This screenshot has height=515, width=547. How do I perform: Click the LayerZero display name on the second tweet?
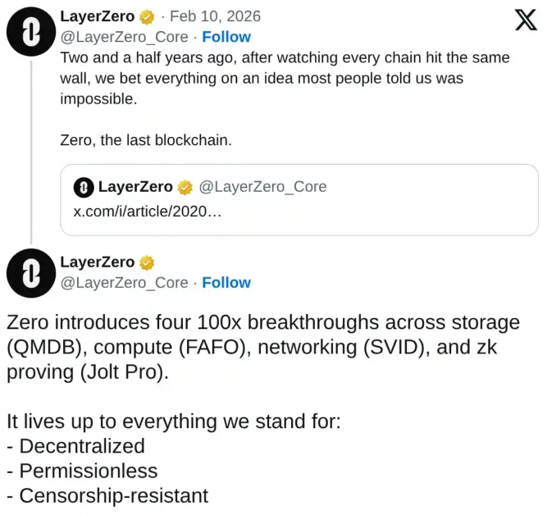(98, 262)
